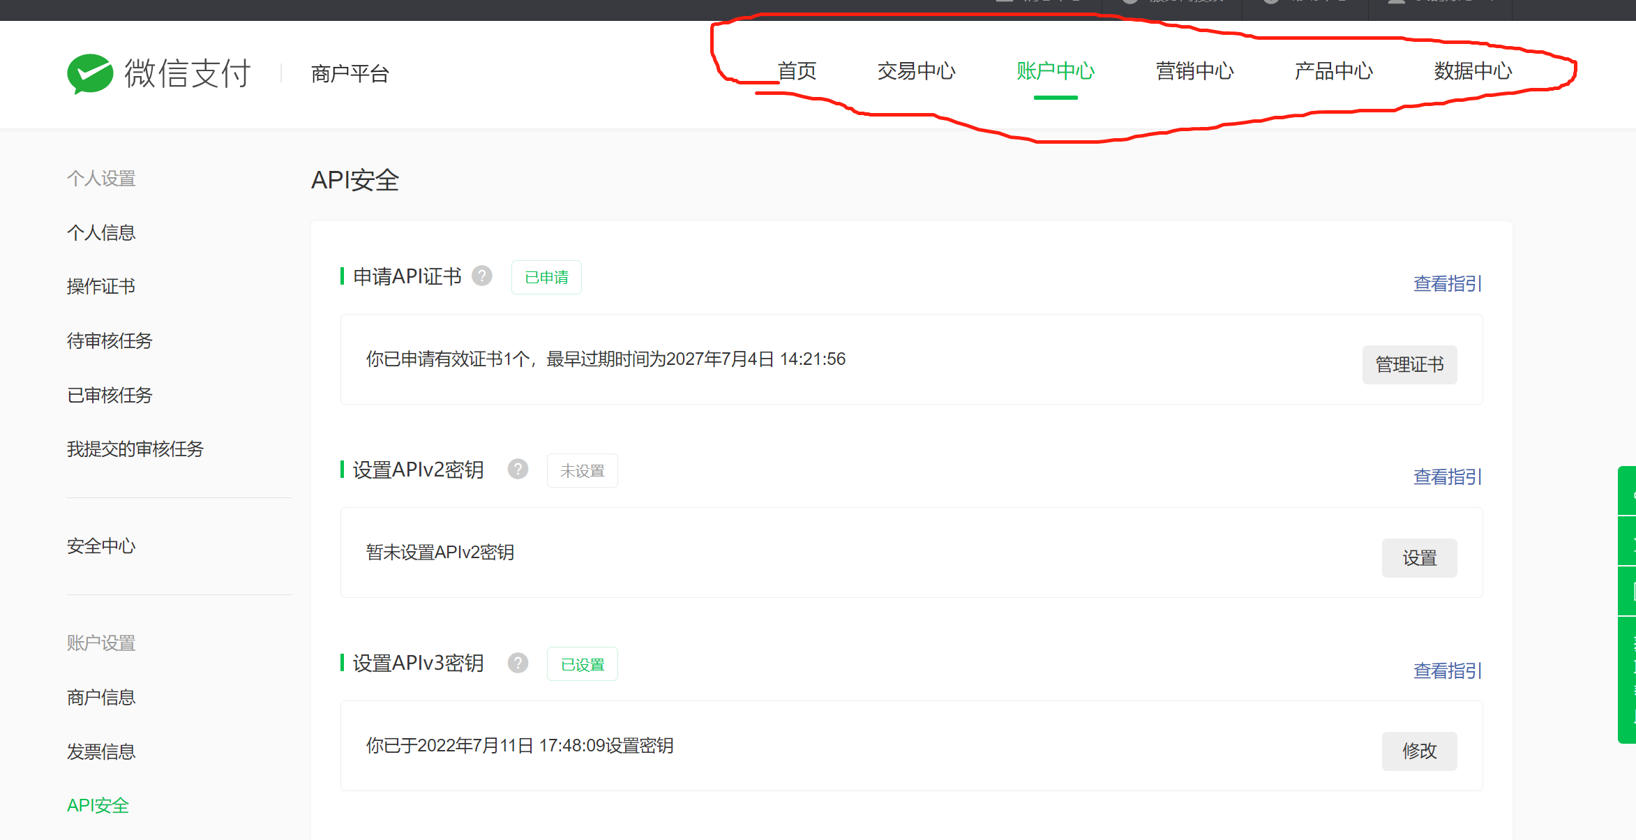Go to 产品中心 tab
Image resolution: width=1636 pixels, height=840 pixels.
(1333, 71)
